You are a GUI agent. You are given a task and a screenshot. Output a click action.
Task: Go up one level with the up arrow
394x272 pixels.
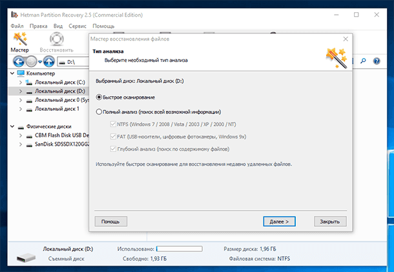click(49, 61)
